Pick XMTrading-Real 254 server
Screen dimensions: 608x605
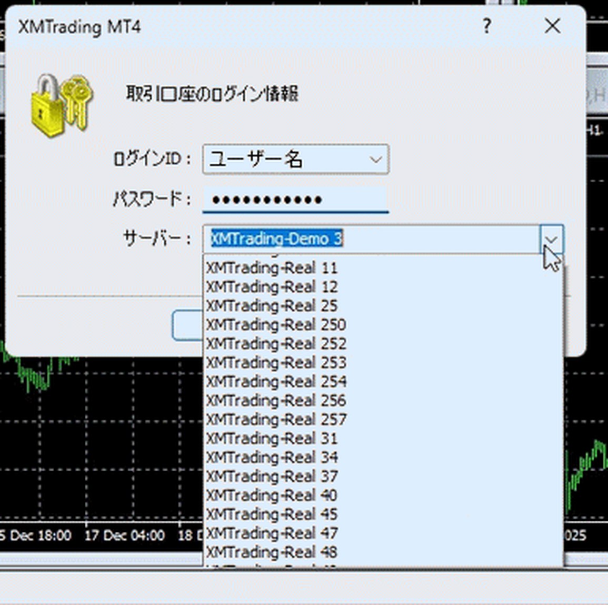click(383, 382)
